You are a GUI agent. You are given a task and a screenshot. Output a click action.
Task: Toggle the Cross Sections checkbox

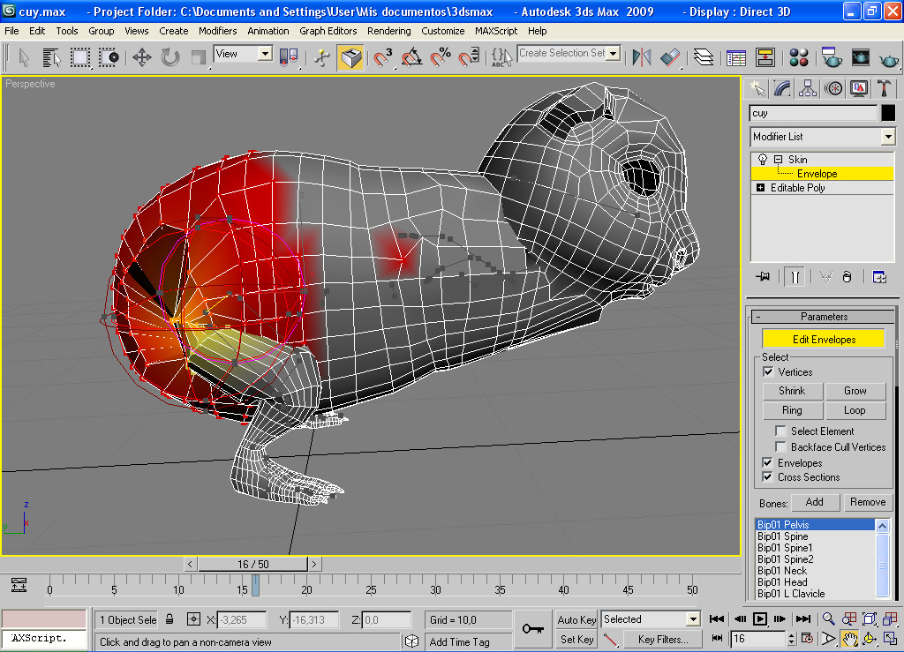pos(768,477)
